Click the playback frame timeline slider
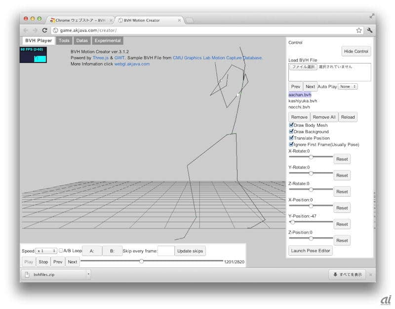 [x=152, y=261]
